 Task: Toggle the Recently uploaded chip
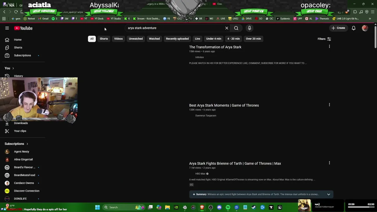(x=177, y=39)
